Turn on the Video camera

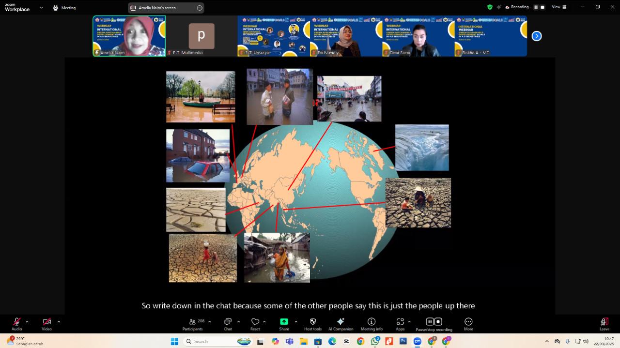(46, 322)
